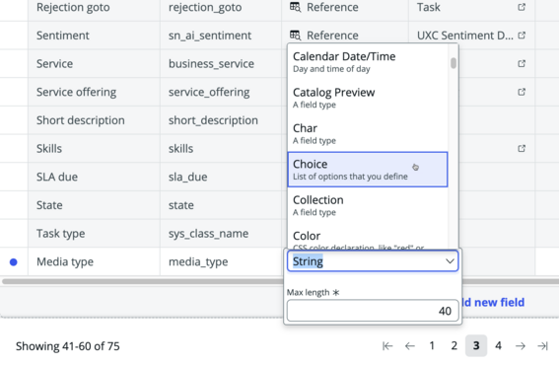
Task: Go to page 4
Action: pos(499,345)
